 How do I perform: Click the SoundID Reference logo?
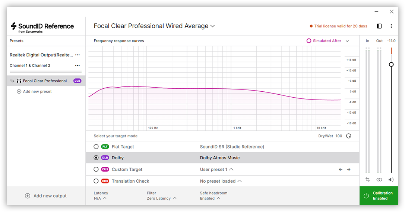click(x=42, y=27)
